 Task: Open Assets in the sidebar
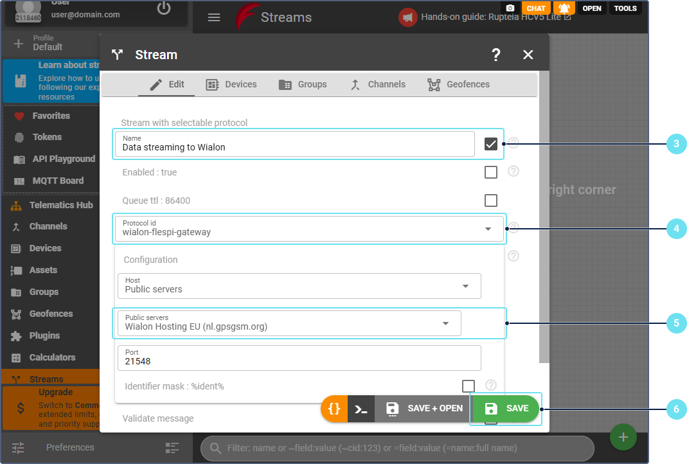[51, 270]
